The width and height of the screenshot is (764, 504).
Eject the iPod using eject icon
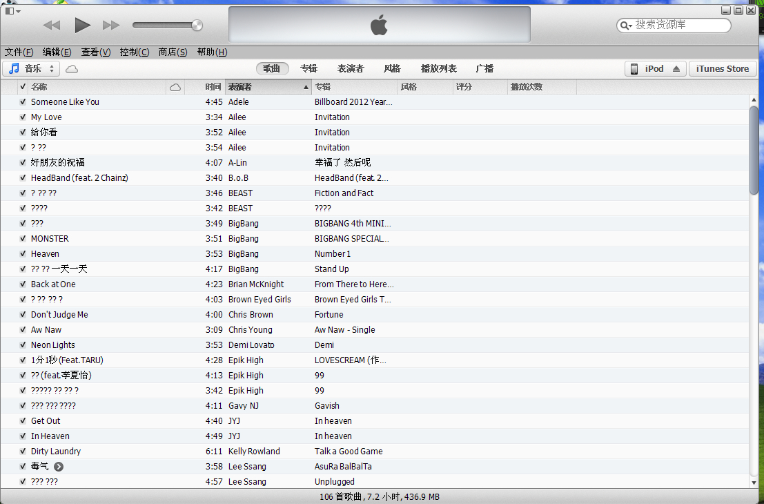676,69
